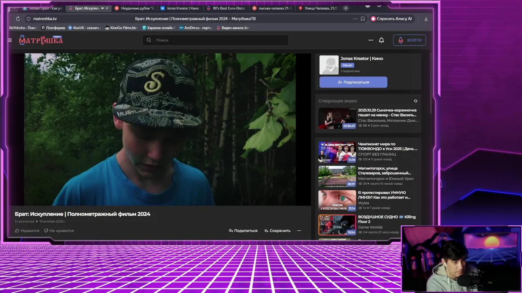
Task: Open the Jonas Kreator | Кино channel name
Action: click(362, 59)
